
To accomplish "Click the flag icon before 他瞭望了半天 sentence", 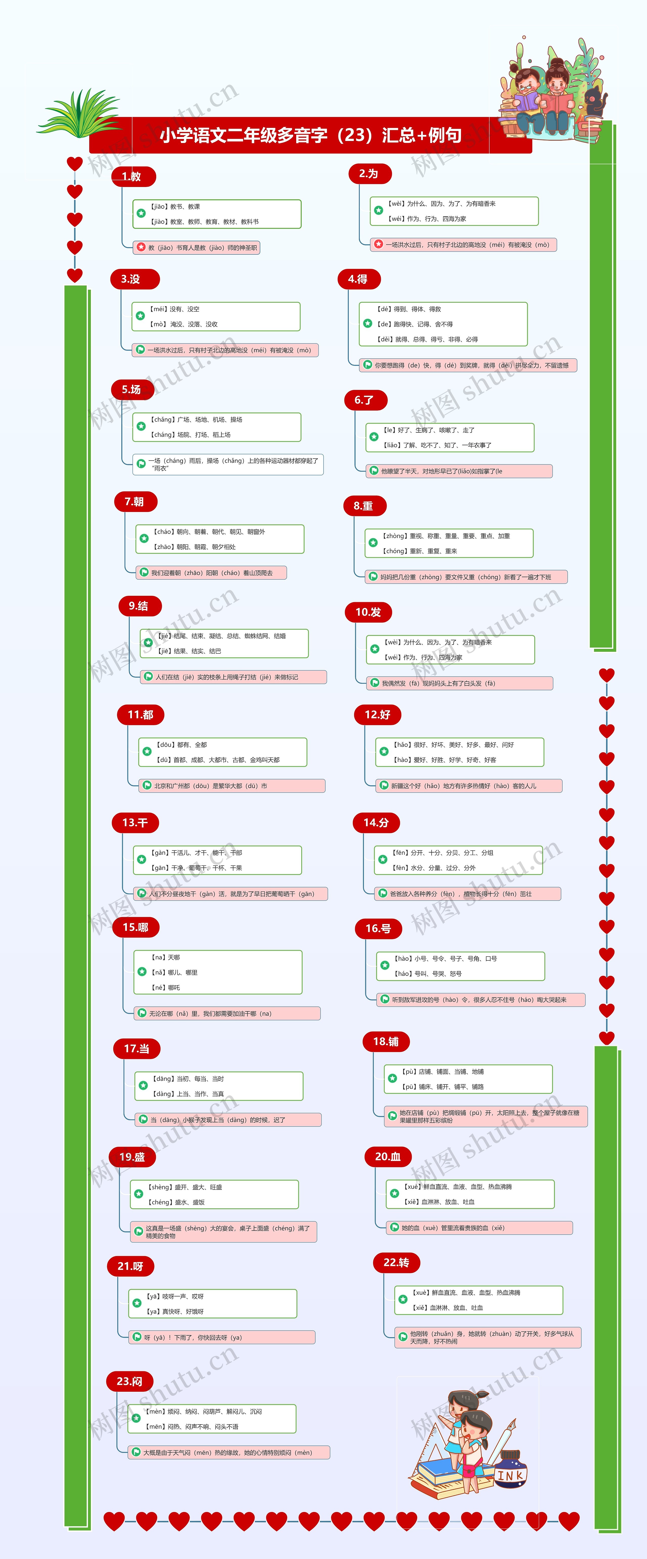I will (x=374, y=471).
